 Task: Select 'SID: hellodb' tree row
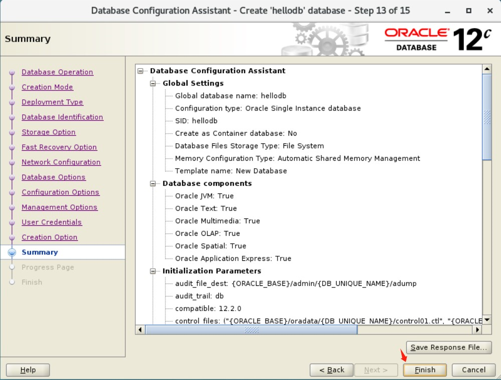tap(196, 121)
